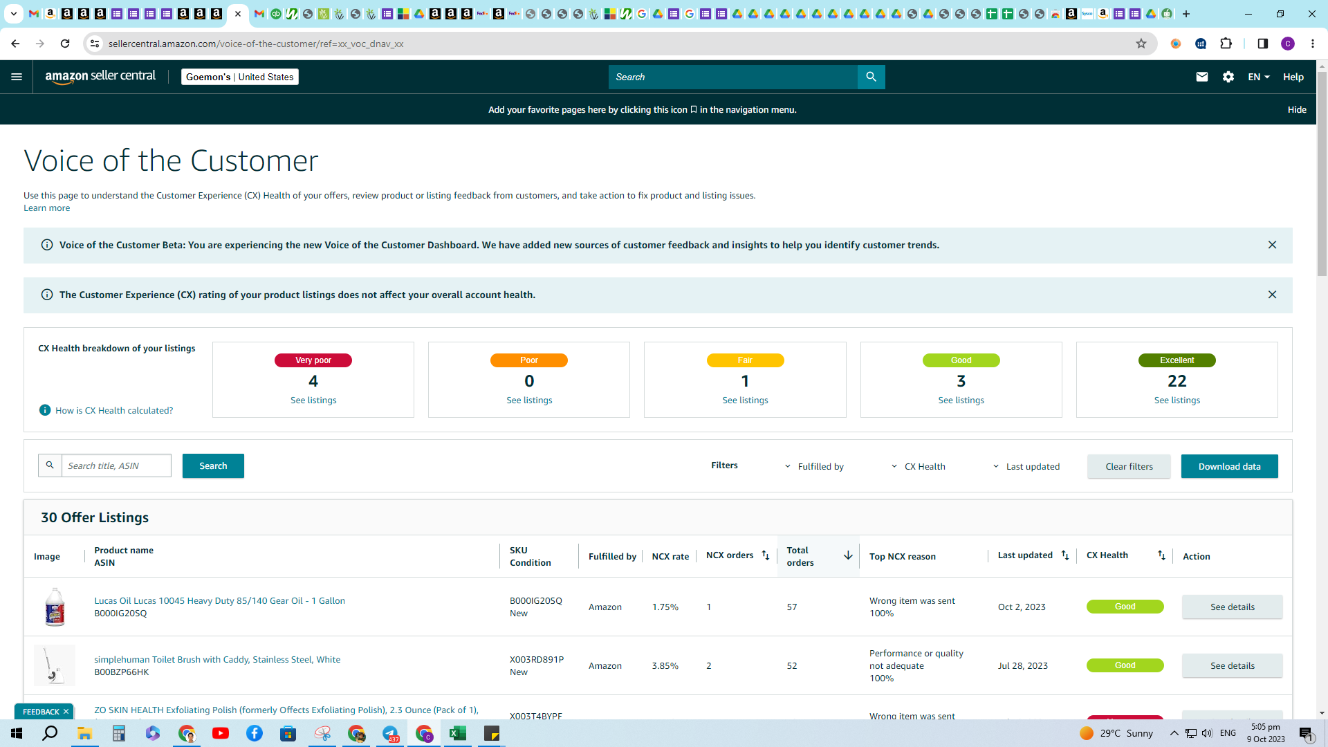
Task: Open the Goemon's United States account switcher
Action: point(239,77)
